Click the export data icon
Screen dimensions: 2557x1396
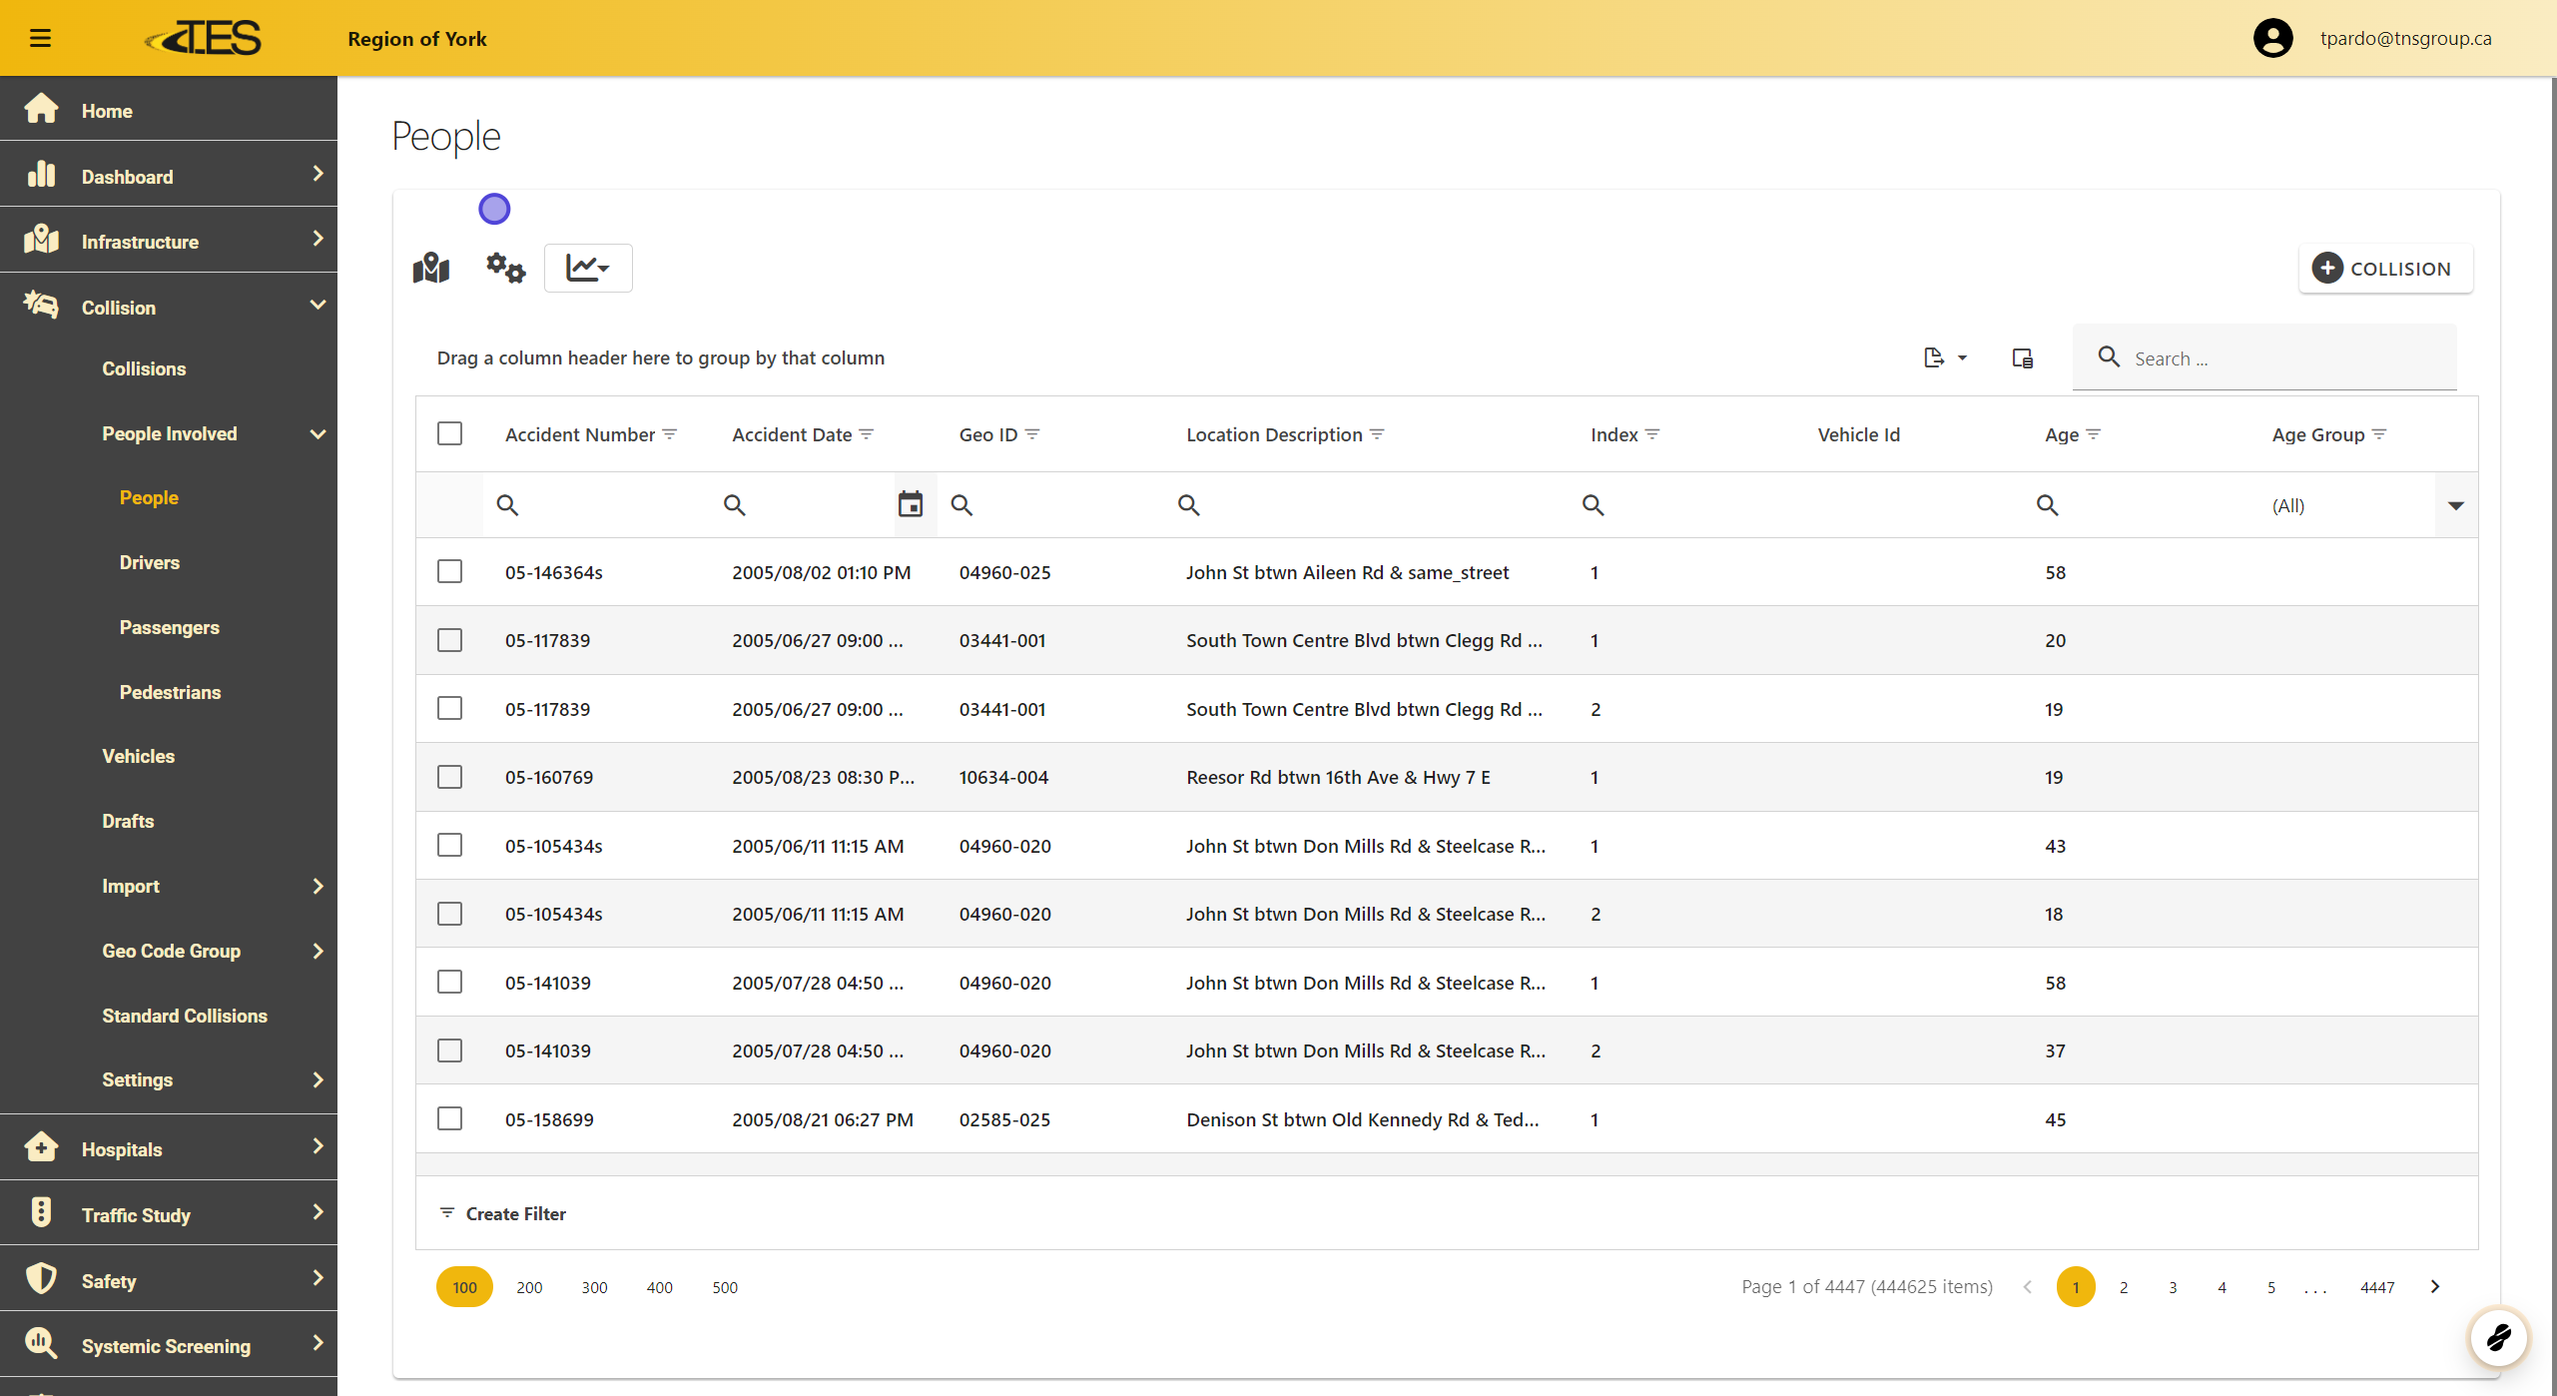(1943, 357)
